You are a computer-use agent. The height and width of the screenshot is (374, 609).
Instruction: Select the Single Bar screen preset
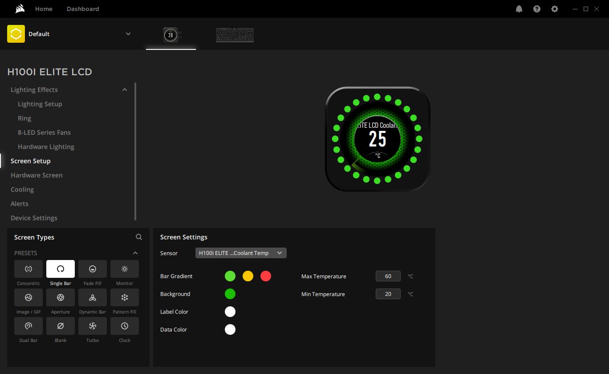(61, 269)
